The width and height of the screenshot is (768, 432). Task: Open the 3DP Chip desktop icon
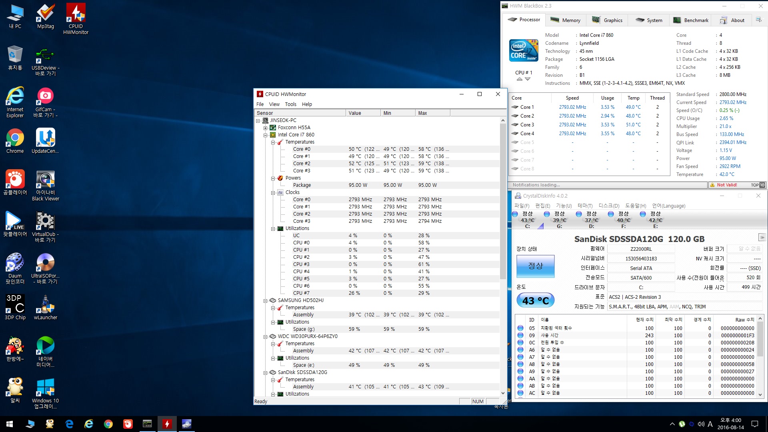coord(15,307)
